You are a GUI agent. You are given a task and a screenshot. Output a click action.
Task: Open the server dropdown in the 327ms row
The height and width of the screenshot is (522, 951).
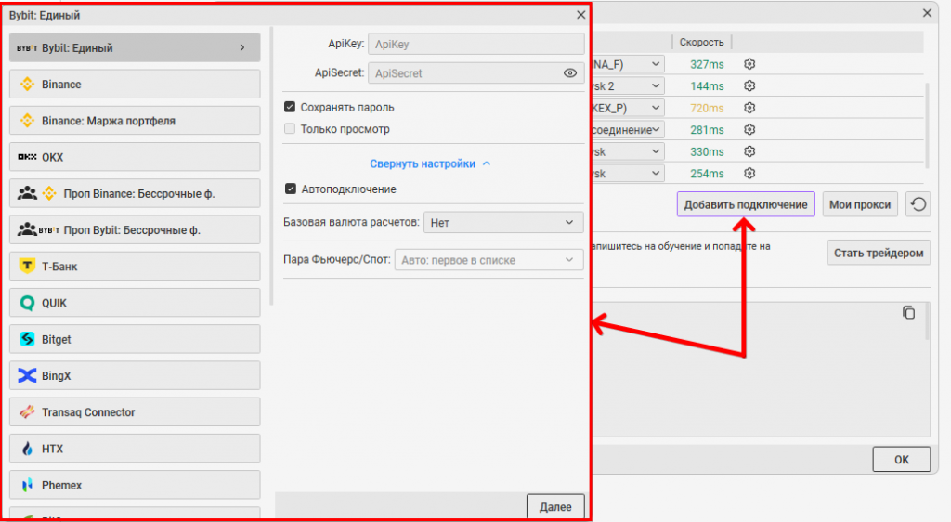[628, 64]
